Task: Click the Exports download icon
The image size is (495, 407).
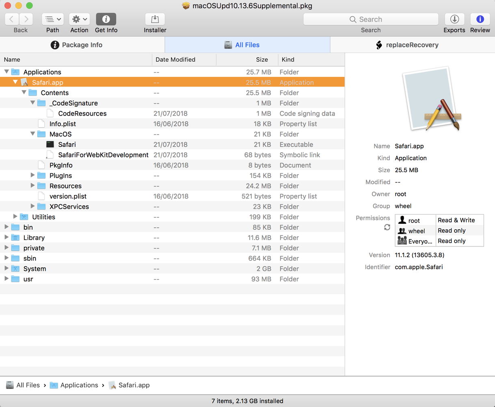Action: click(x=454, y=19)
